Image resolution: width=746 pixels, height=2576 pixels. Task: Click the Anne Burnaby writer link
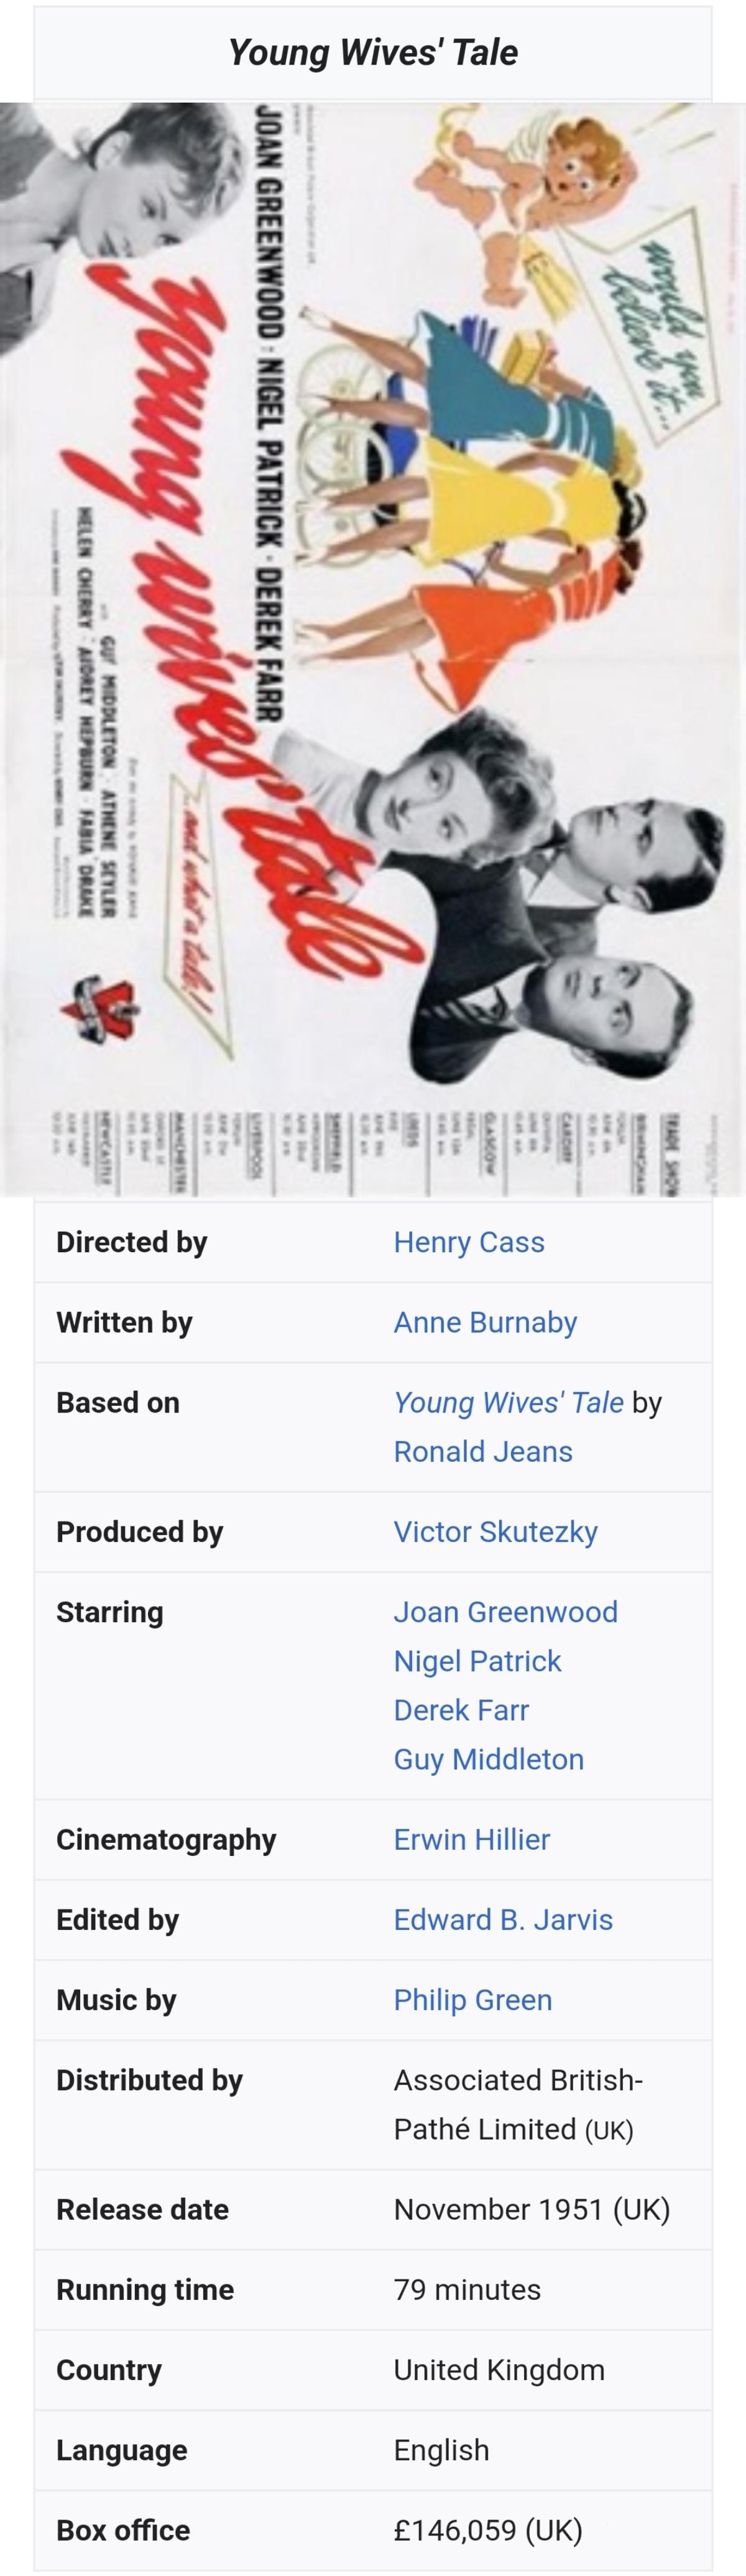click(x=485, y=1322)
